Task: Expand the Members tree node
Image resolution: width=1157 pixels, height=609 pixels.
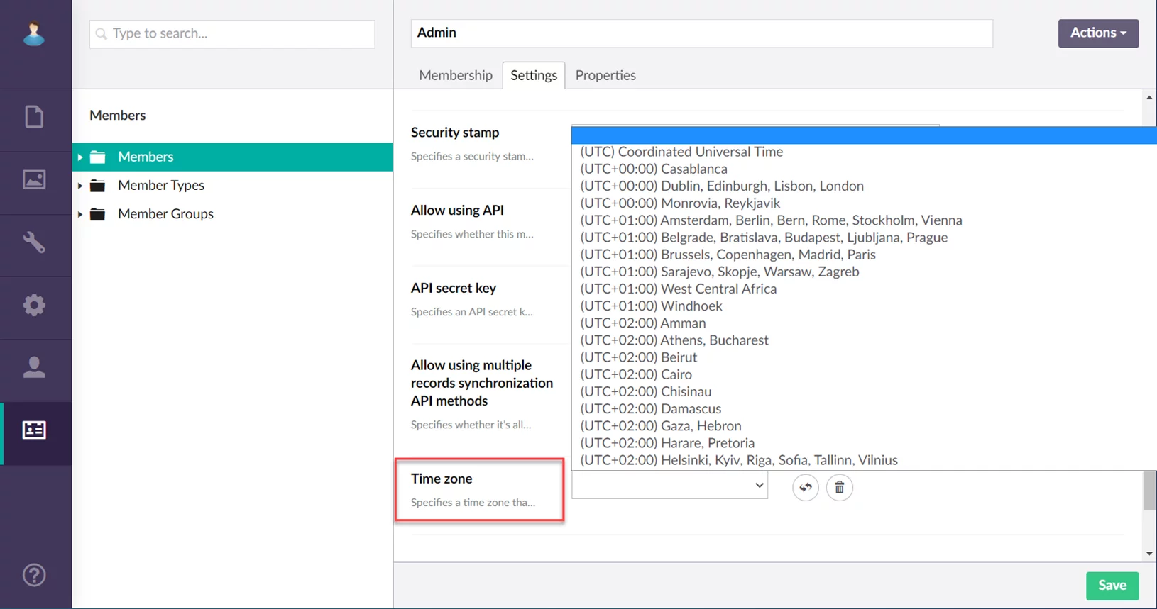Action: (80, 157)
